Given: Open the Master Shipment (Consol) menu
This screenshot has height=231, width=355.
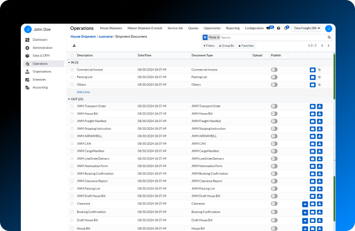Looking at the screenshot, I should click(x=145, y=28).
